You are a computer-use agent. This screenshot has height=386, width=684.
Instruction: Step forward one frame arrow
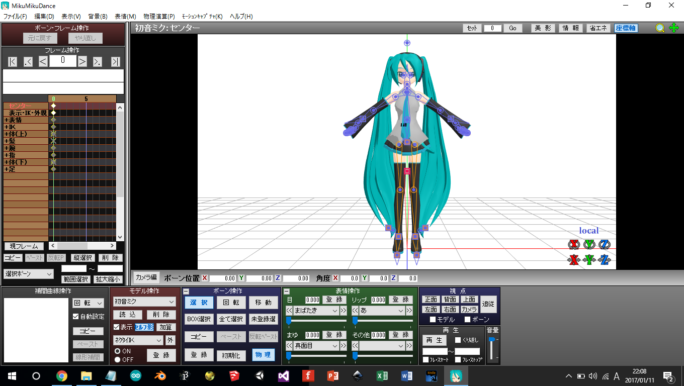(x=82, y=62)
